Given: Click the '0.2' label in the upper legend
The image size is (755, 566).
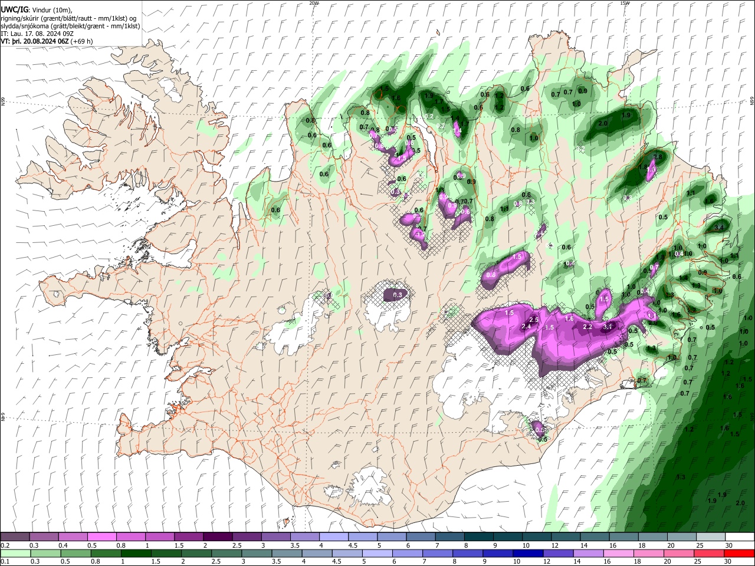Looking at the screenshot, I should [5, 545].
